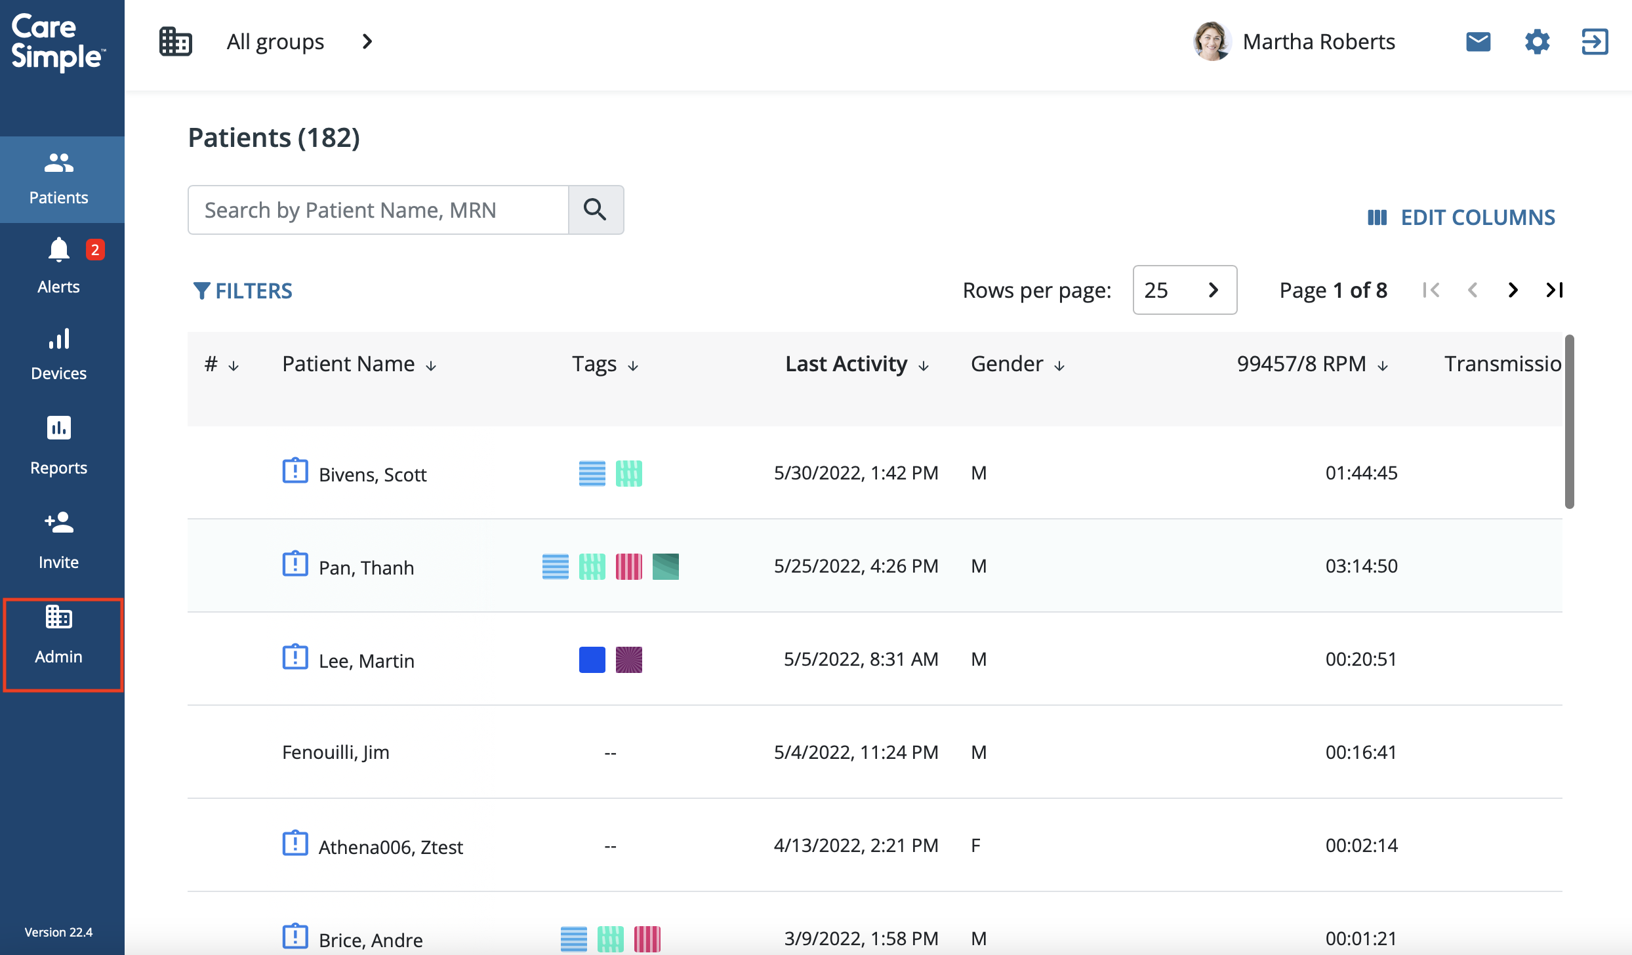Click the groups building icon in header

click(175, 42)
